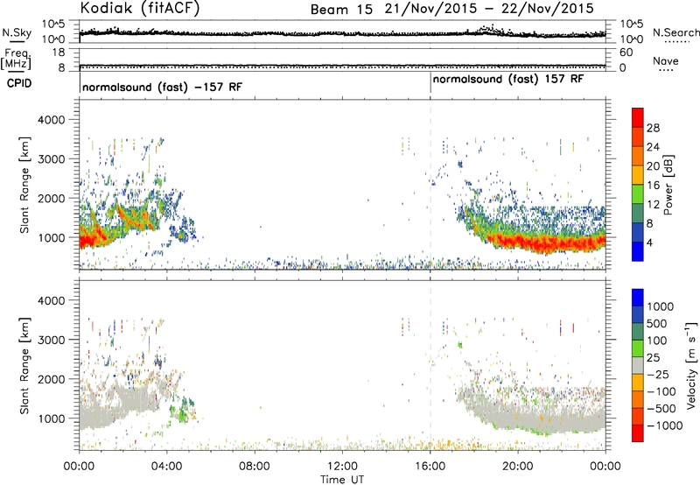Viewport: 700px width, 485px height.
Task: Click 'Slant Range [km]' label of power panel
Action: (x=24, y=185)
